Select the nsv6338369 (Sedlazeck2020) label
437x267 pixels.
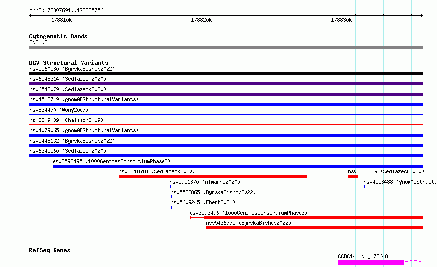386,171
